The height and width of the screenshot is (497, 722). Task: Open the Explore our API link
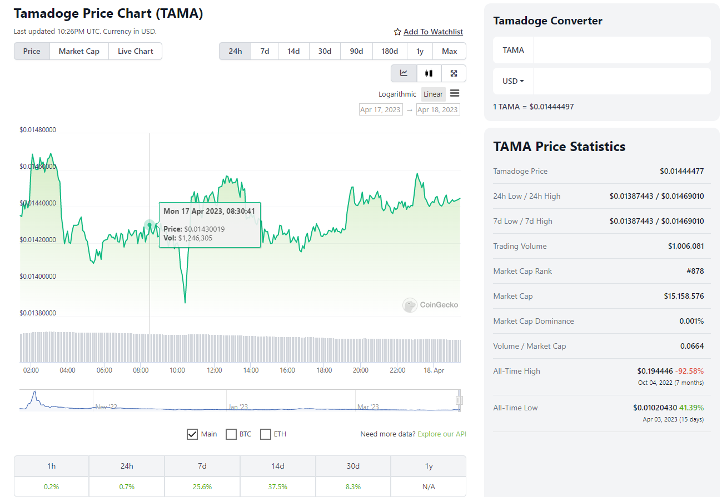[442, 434]
